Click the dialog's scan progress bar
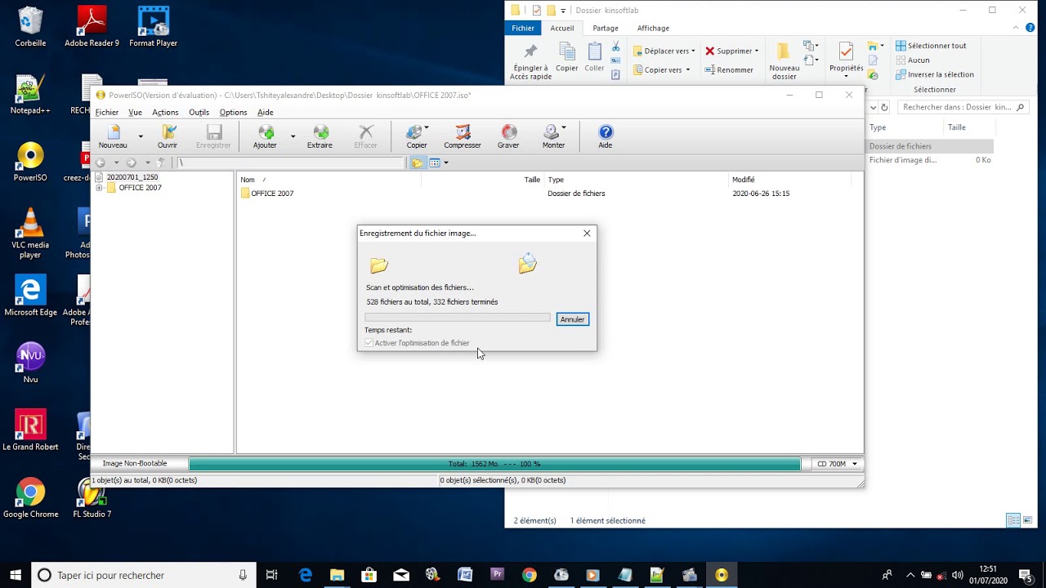The height and width of the screenshot is (588, 1046). [458, 318]
